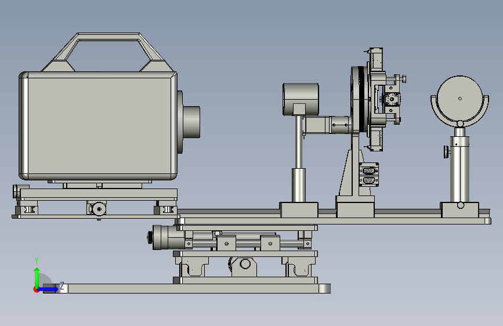The width and height of the screenshot is (503, 326).
Task: Select the upper D-sub connector
Action: [x=369, y=170]
